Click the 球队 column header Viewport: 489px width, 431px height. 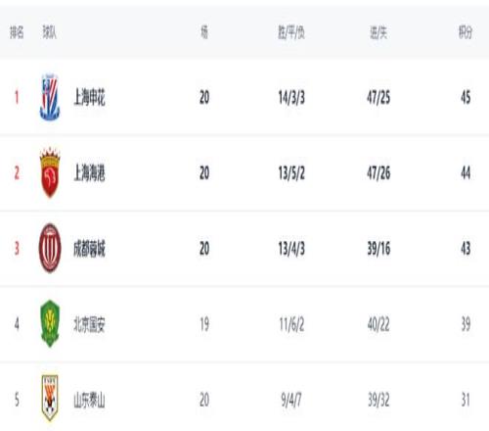tap(49, 32)
